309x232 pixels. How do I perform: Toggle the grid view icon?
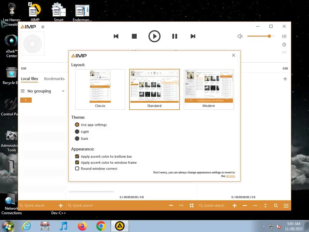tap(192, 205)
